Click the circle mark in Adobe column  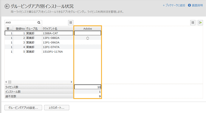coord(88,38)
